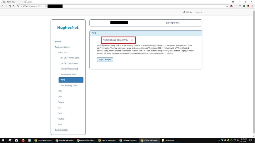Open the Screenshots folder in taskbar

[169, 140]
